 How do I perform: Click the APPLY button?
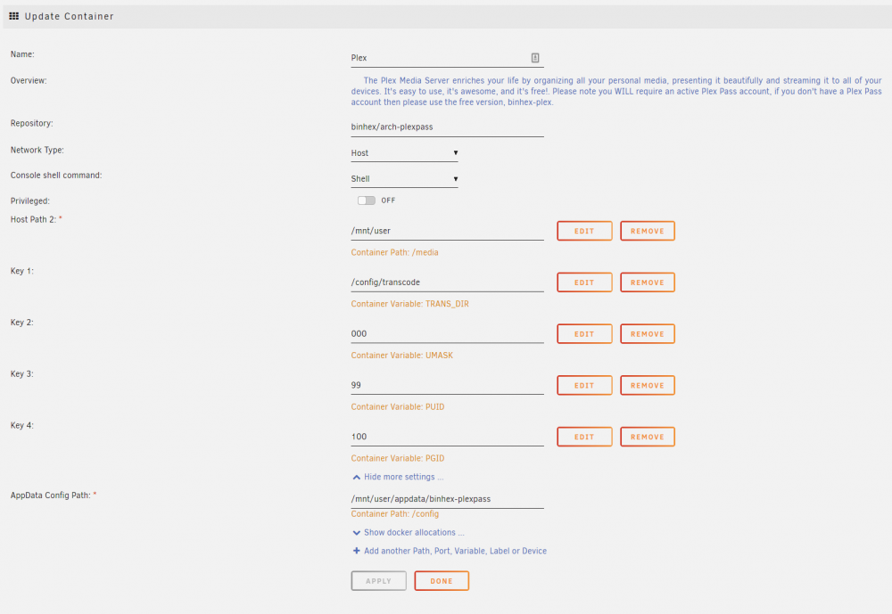(x=379, y=581)
